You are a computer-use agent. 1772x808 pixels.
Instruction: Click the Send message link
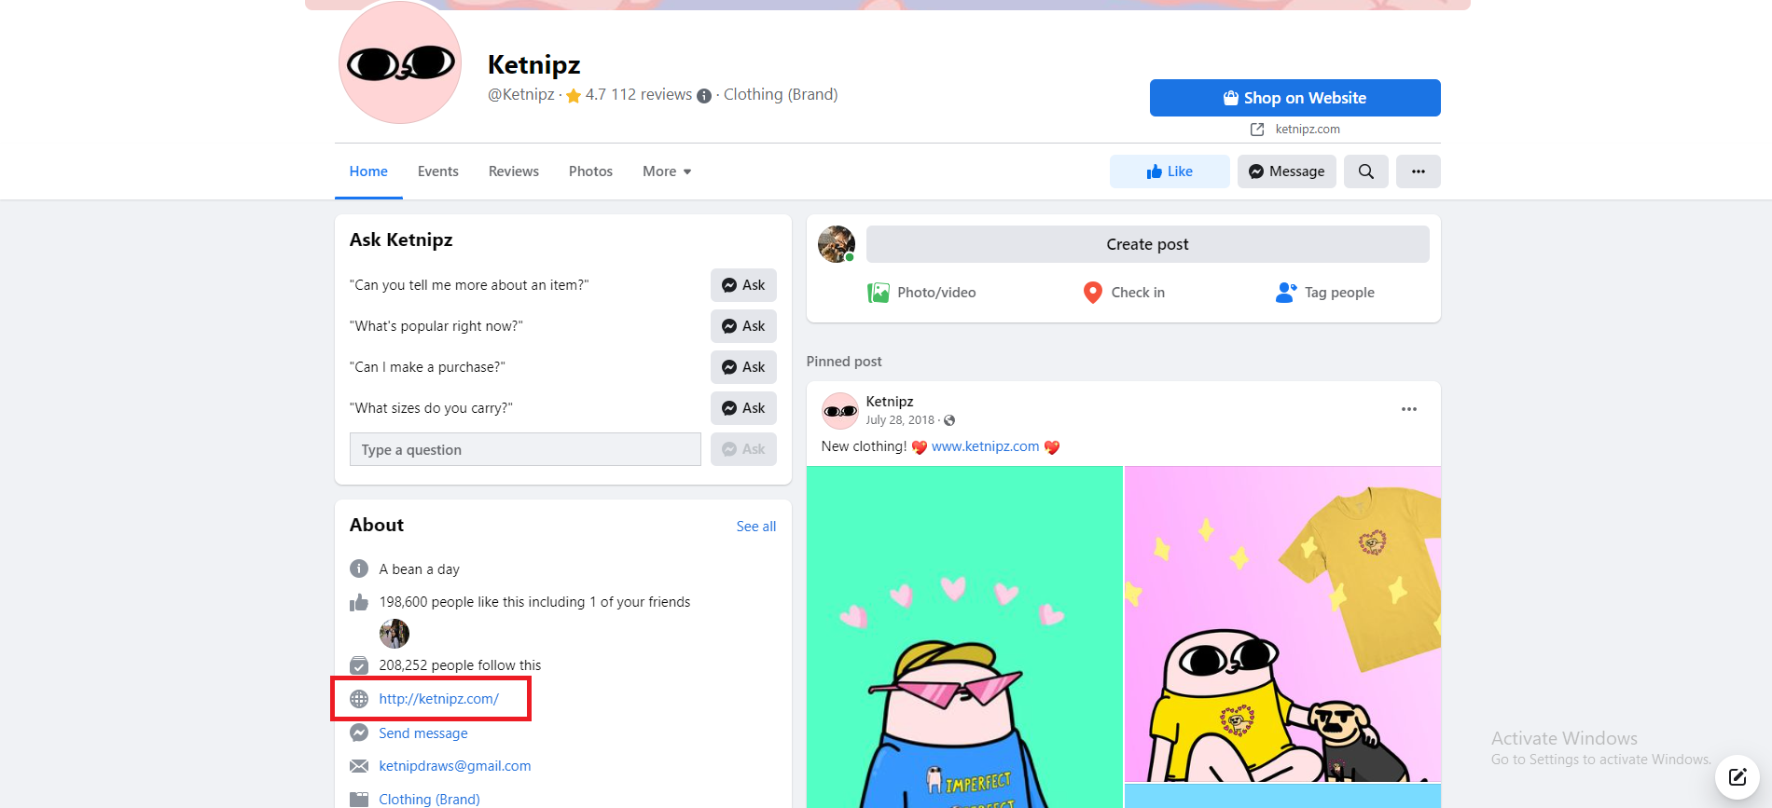click(423, 733)
